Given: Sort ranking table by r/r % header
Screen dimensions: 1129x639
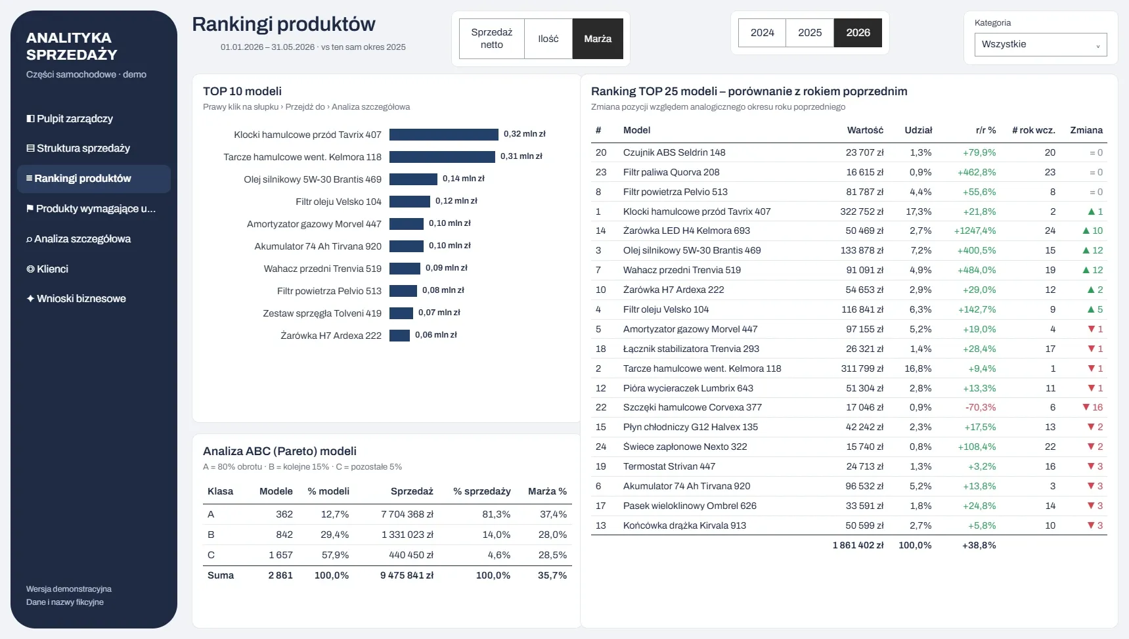Looking at the screenshot, I should [986, 130].
